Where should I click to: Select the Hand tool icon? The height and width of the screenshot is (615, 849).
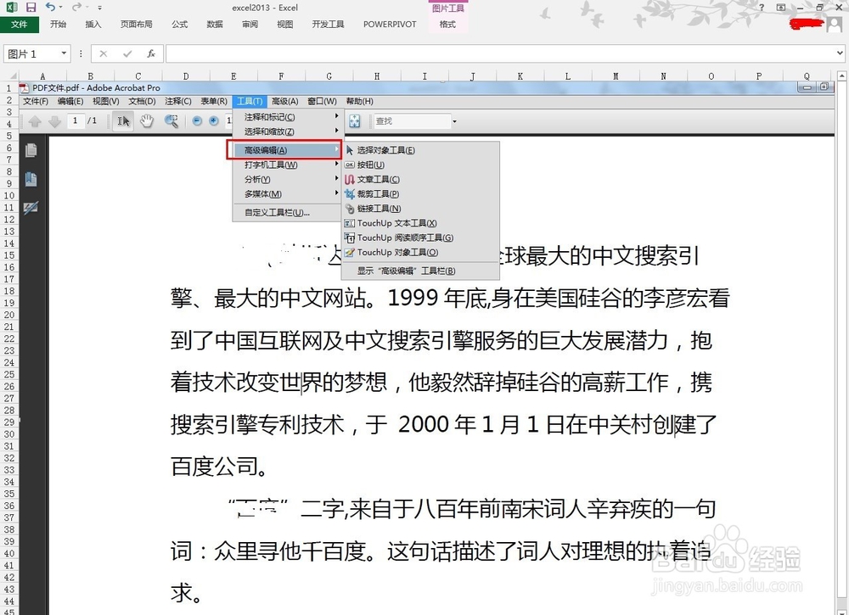pos(147,121)
